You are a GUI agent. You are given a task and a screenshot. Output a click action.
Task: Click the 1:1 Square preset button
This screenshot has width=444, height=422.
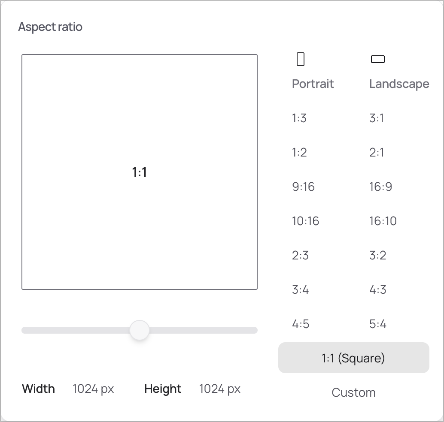tap(353, 358)
